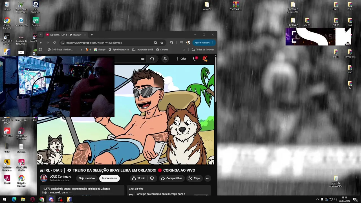The height and width of the screenshot is (203, 361).
Task: Click the LOUD Coringa channel avatar
Action: point(43,178)
